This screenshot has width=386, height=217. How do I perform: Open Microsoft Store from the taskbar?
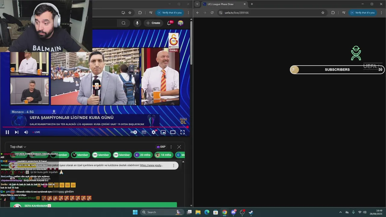tap(216, 212)
